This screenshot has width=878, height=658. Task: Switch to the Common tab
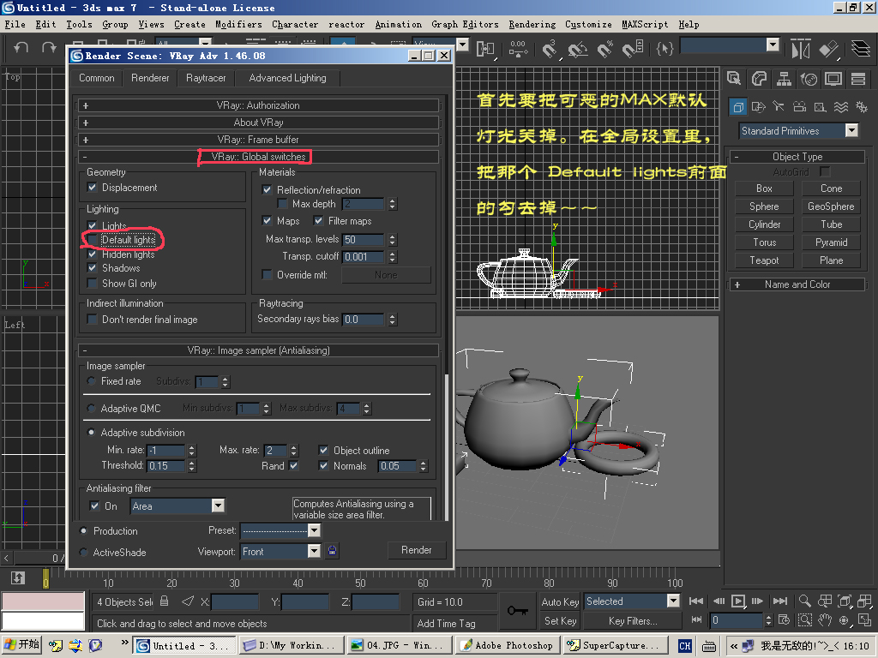pos(96,78)
